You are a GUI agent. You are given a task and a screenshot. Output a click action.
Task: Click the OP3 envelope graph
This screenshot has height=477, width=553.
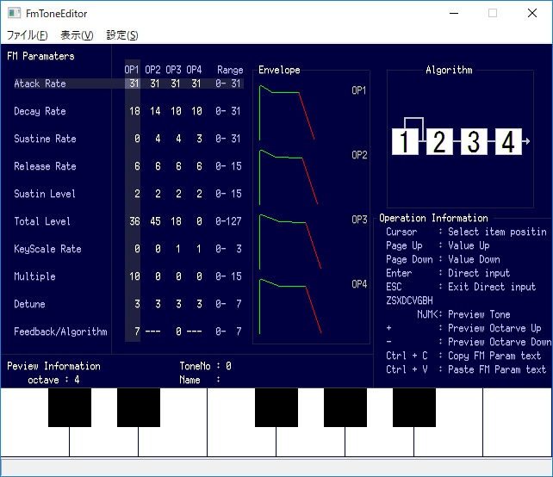point(290,242)
